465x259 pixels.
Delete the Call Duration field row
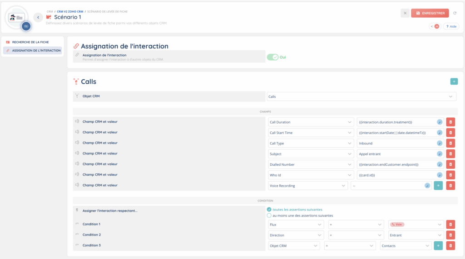coord(450,122)
